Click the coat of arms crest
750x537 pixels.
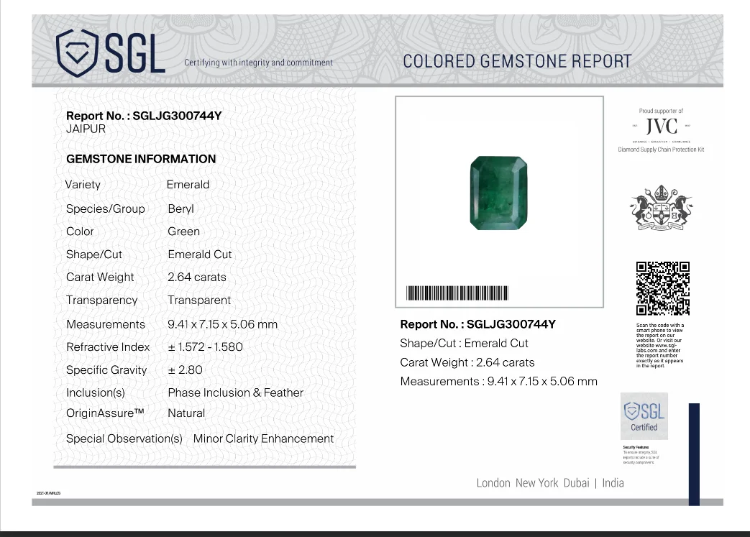point(662,208)
